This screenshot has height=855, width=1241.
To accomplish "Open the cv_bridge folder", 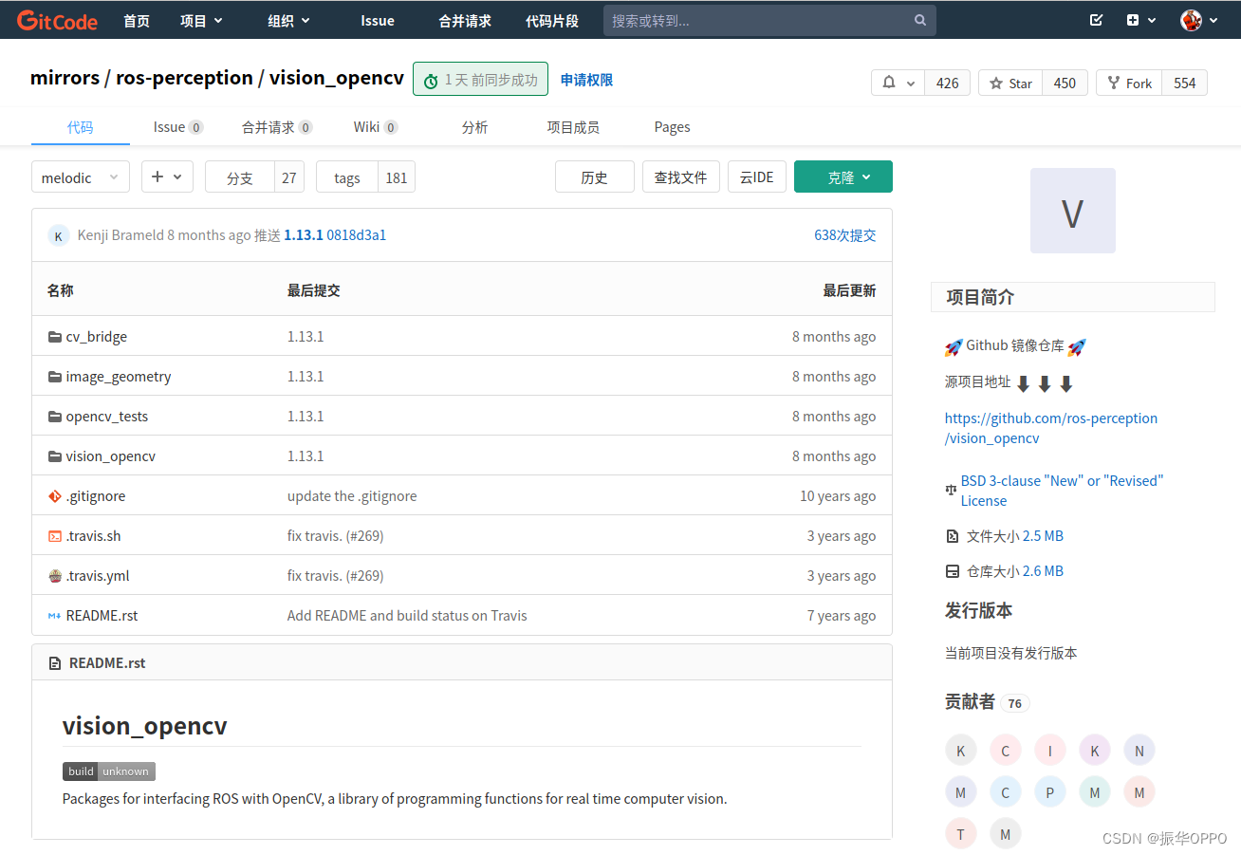I will [x=96, y=336].
